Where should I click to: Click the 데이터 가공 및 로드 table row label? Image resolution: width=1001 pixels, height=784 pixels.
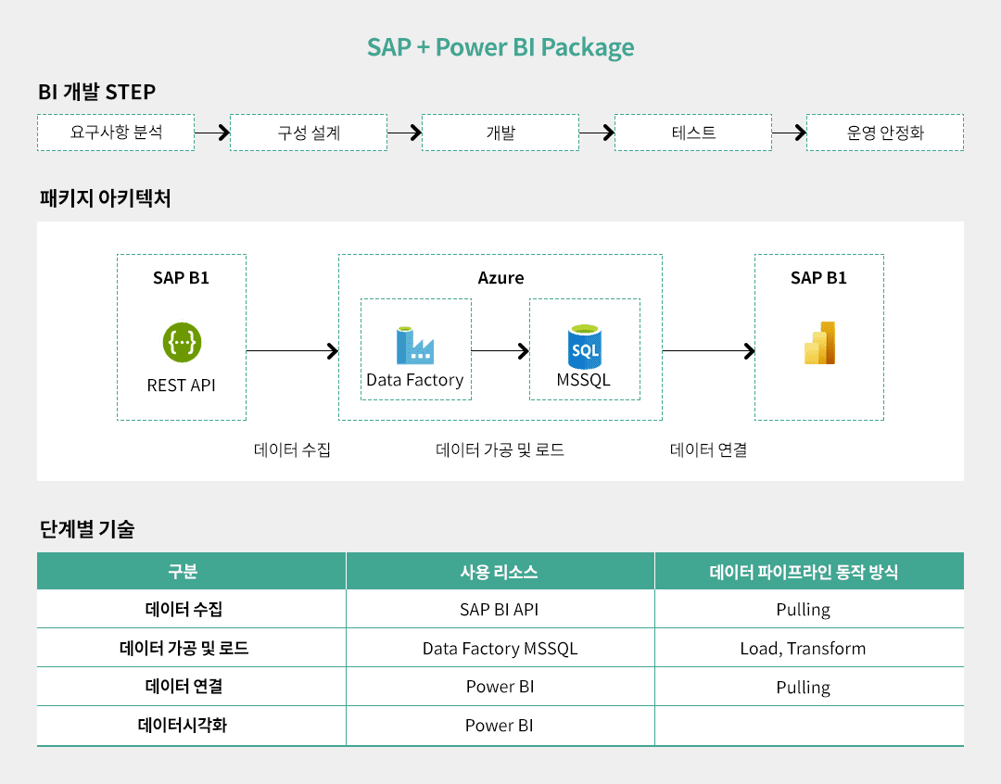(x=184, y=649)
